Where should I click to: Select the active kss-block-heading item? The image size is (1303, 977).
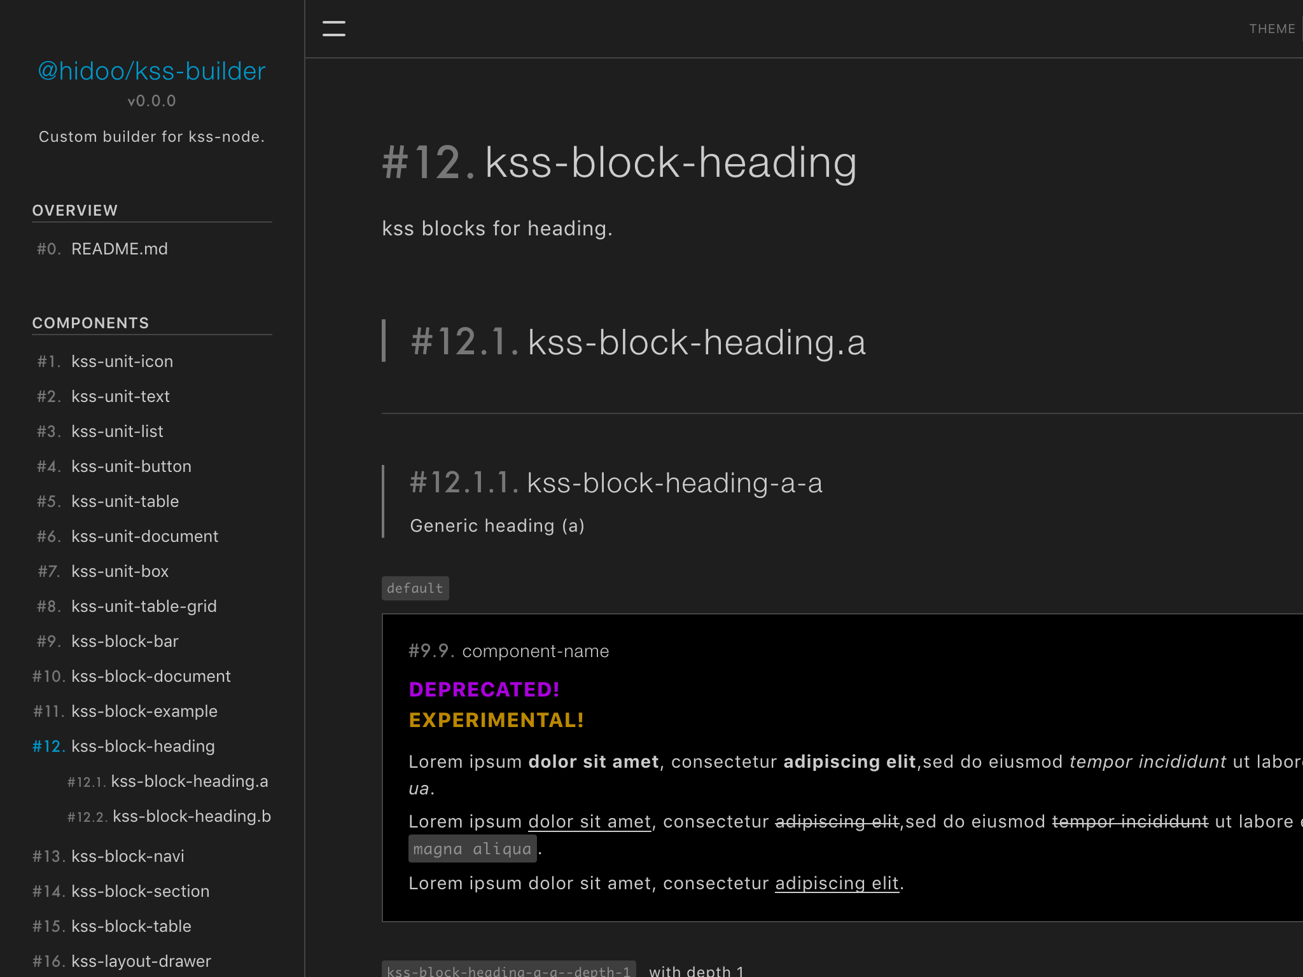click(x=143, y=746)
